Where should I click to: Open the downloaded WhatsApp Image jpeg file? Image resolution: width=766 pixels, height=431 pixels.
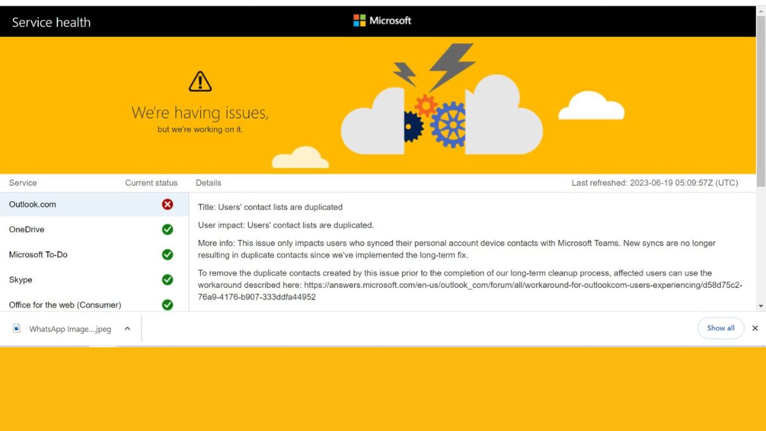coord(70,329)
